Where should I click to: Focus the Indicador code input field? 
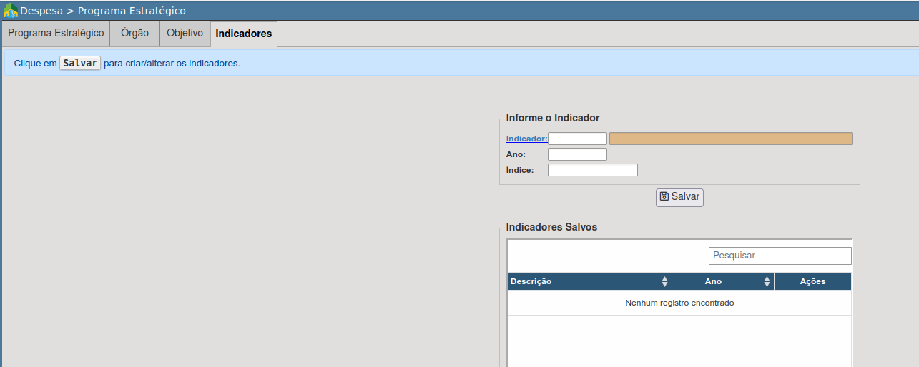pyautogui.click(x=577, y=139)
